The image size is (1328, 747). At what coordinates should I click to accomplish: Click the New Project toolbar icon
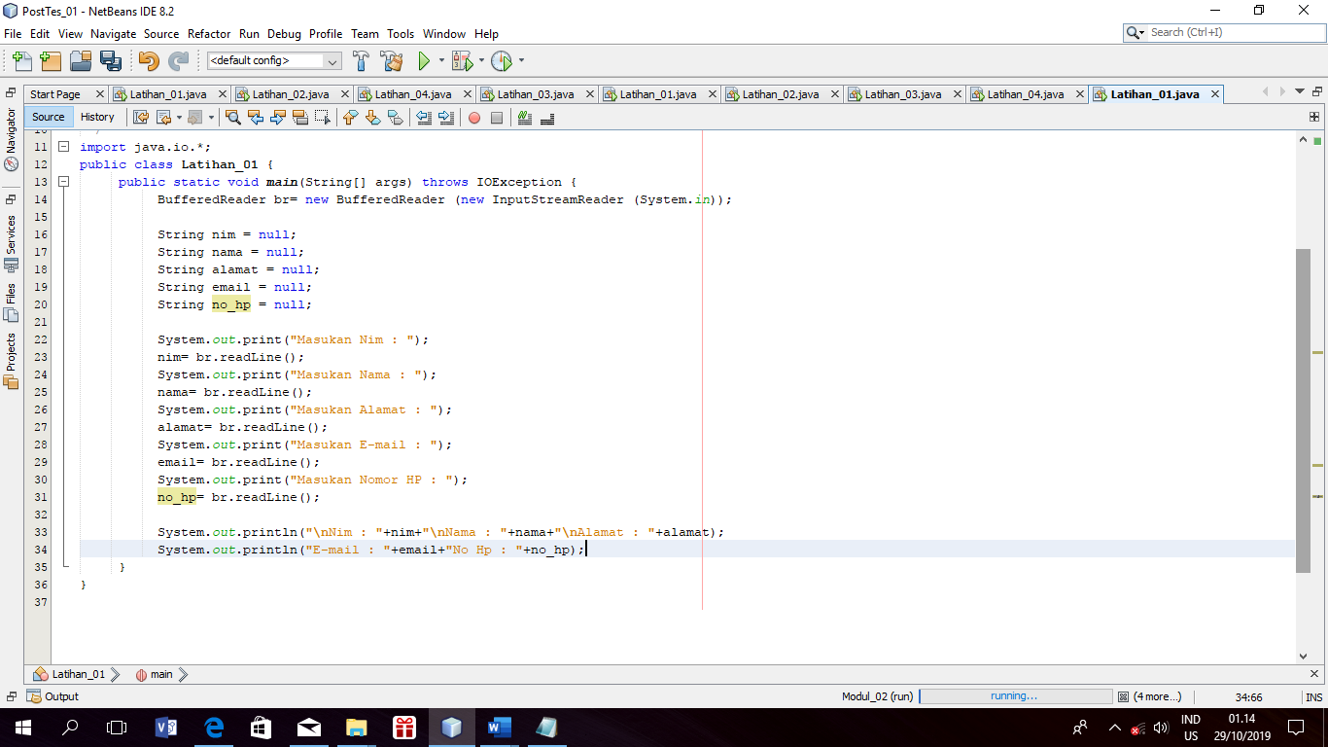51,60
